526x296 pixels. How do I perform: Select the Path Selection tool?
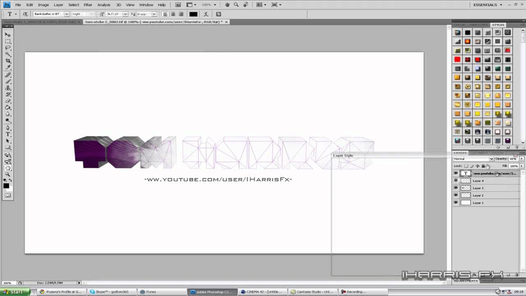[8, 141]
